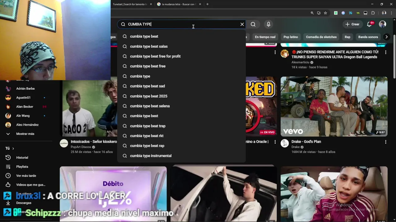Select suggestion cumbia type instrumental
The image size is (396, 222).
pos(181,156)
